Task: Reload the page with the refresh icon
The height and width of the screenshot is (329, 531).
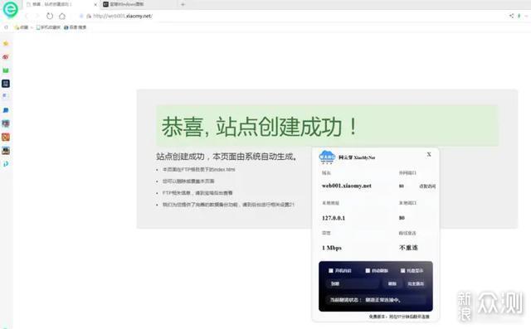Action: point(50,16)
